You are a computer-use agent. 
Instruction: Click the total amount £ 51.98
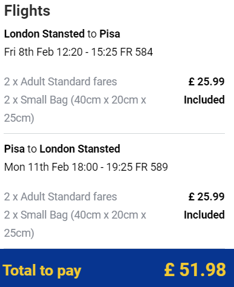pyautogui.click(x=195, y=269)
